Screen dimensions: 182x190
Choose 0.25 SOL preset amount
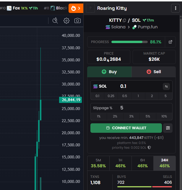(111, 96)
